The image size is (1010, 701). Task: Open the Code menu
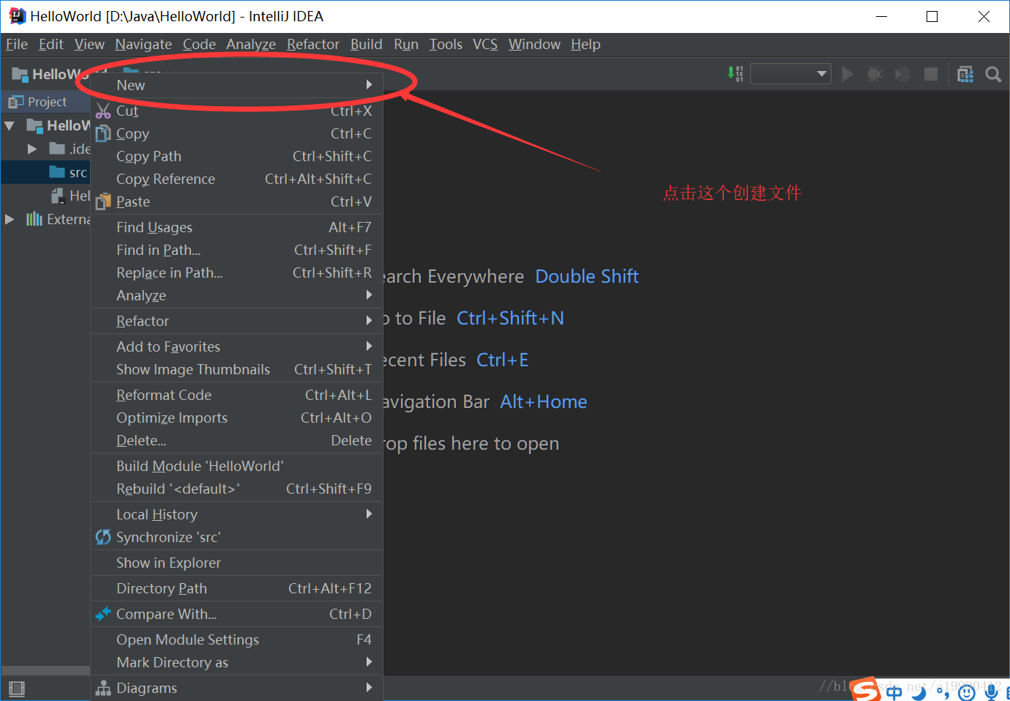(x=199, y=44)
